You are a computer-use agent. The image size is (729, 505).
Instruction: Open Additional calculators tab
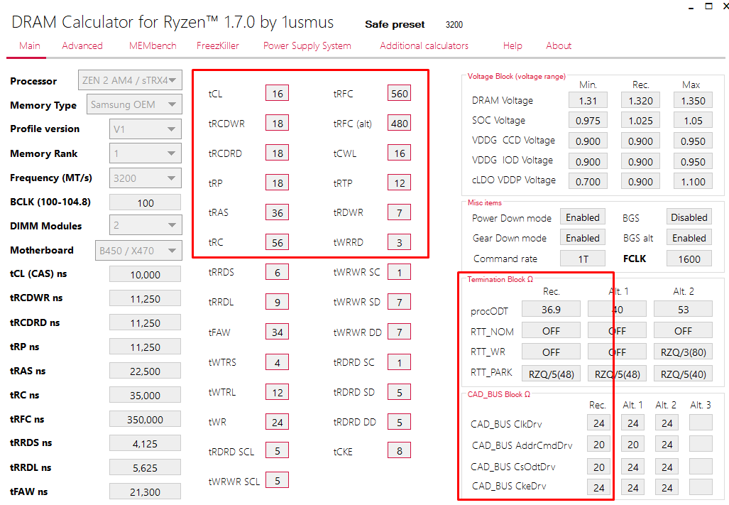pos(424,45)
